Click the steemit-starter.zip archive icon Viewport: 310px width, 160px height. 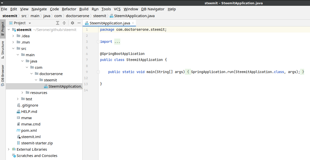(x=18, y=143)
